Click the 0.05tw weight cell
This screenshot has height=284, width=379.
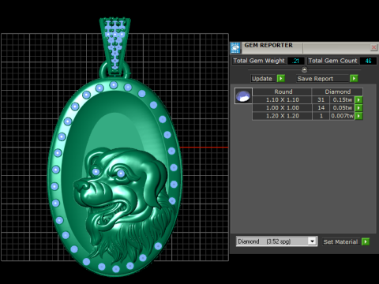342,108
